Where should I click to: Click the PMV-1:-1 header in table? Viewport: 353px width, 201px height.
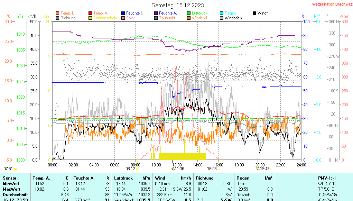tap(328, 178)
